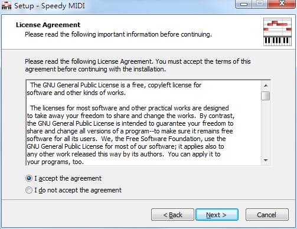Go to the next setup step
This screenshot has height=229, width=297.
[217, 215]
